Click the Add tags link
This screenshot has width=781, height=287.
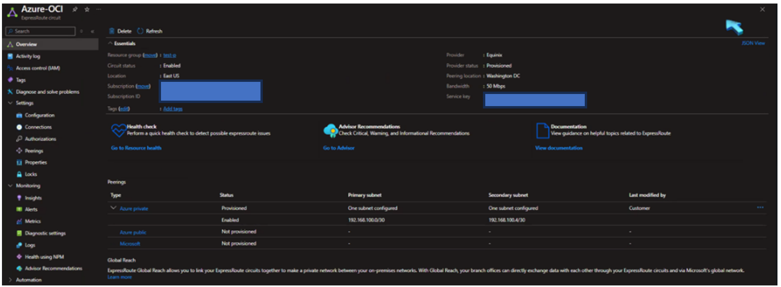[173, 109]
